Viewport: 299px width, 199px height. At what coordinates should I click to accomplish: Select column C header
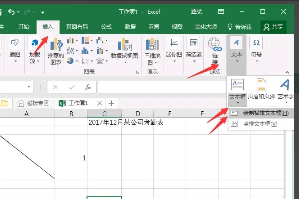104,114
